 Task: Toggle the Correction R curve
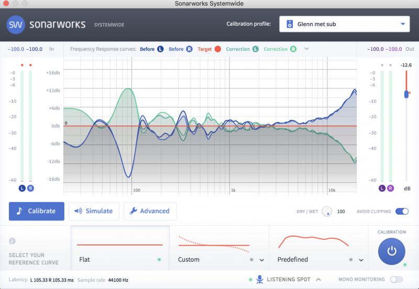293,49
